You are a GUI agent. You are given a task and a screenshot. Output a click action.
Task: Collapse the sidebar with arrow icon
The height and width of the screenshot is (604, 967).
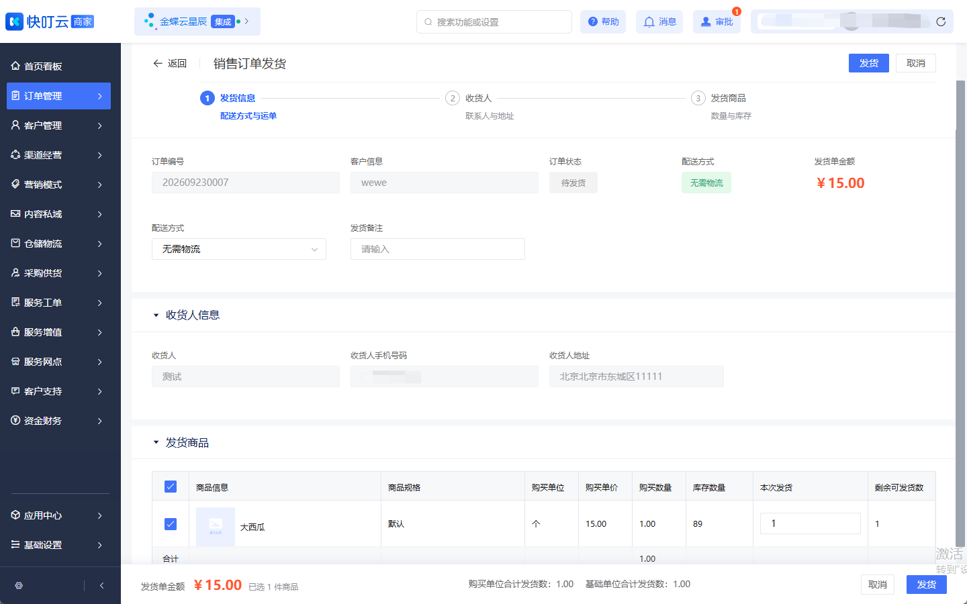tap(101, 585)
